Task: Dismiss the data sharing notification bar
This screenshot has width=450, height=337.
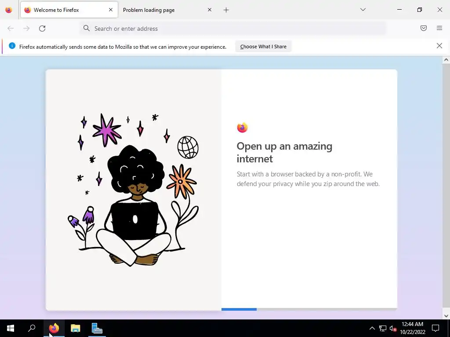Action: tap(439, 46)
